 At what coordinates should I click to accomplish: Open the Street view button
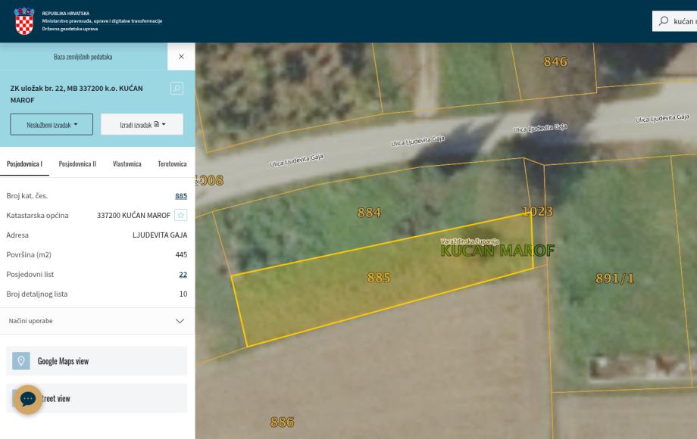(96, 398)
